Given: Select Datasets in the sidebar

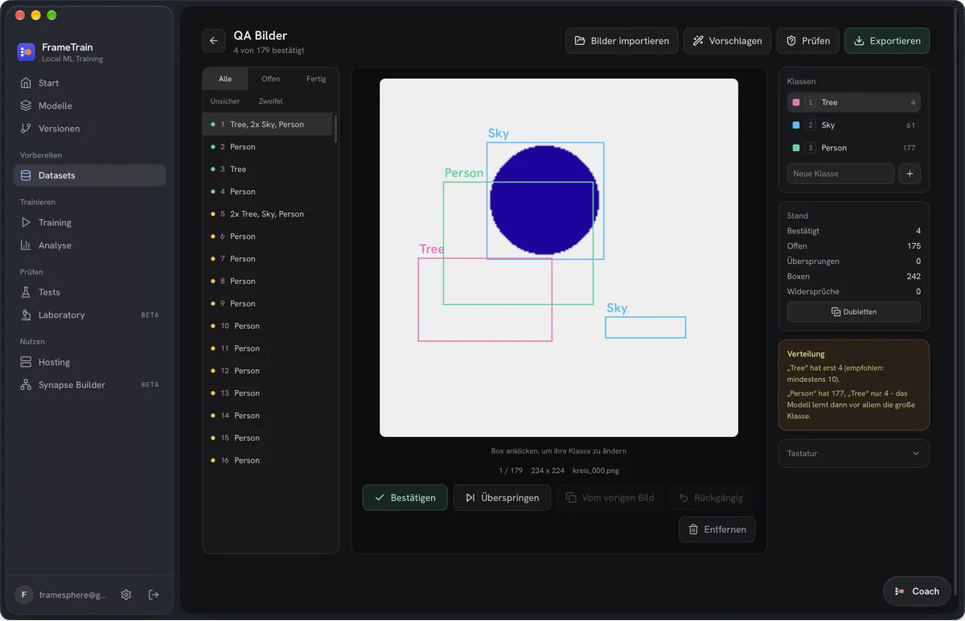Looking at the screenshot, I should click(x=90, y=175).
